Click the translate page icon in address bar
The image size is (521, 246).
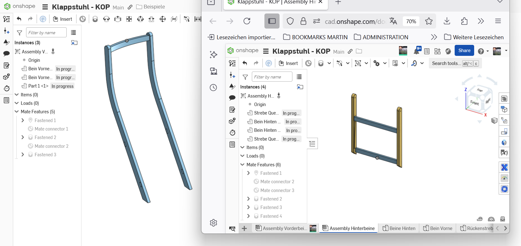tap(393, 21)
